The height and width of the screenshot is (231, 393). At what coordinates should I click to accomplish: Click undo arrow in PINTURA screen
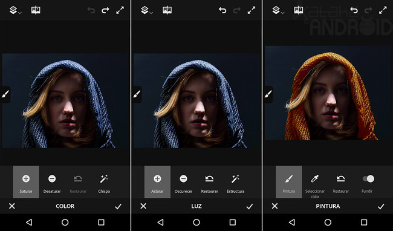[354, 10]
